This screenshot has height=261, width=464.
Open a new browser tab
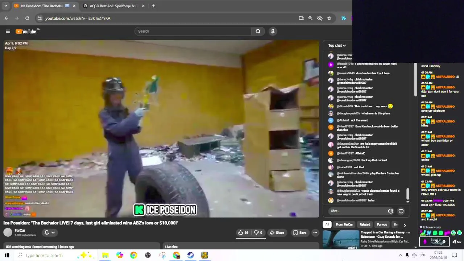pos(154,6)
